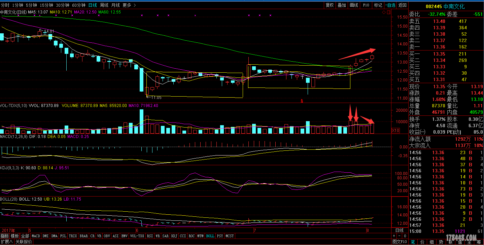Screen dimensions: 484x246
Task: Expand the 扩展 panel toggle
Action: [7, 242]
